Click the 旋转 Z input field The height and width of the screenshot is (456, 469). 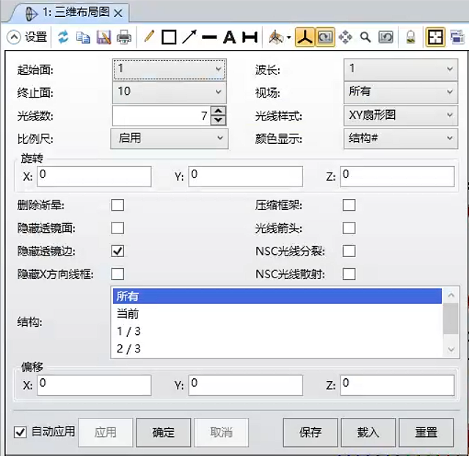coord(397,176)
